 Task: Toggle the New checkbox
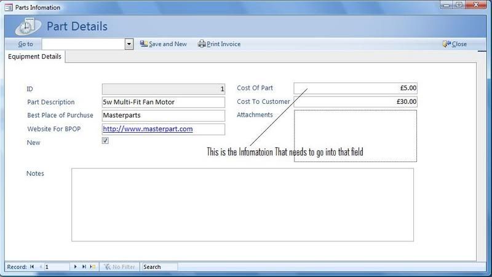105,141
